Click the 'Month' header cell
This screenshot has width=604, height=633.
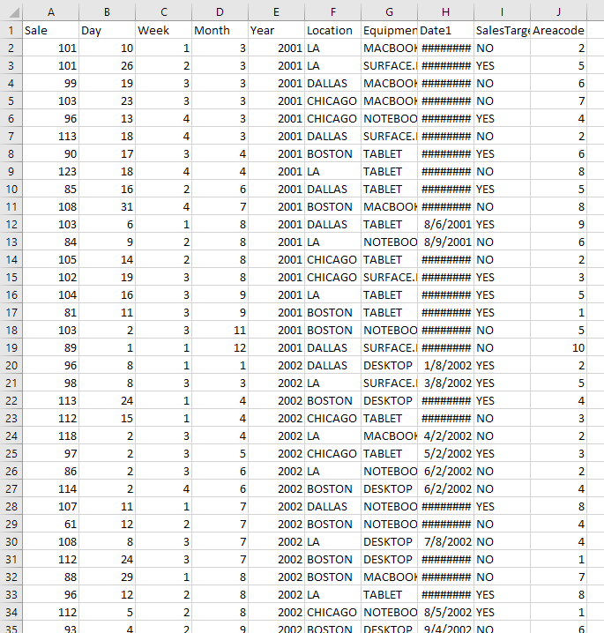(220, 30)
